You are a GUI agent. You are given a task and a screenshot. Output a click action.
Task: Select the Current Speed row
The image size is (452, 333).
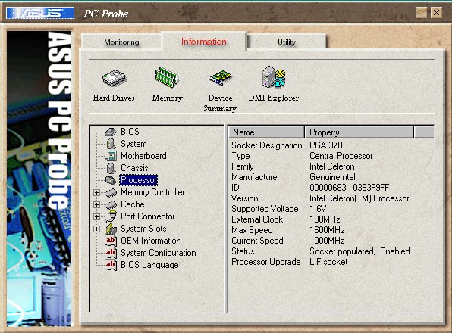(331, 241)
